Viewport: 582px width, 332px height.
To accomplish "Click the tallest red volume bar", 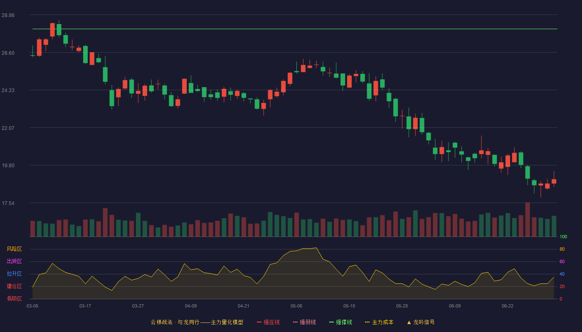I will [528, 220].
